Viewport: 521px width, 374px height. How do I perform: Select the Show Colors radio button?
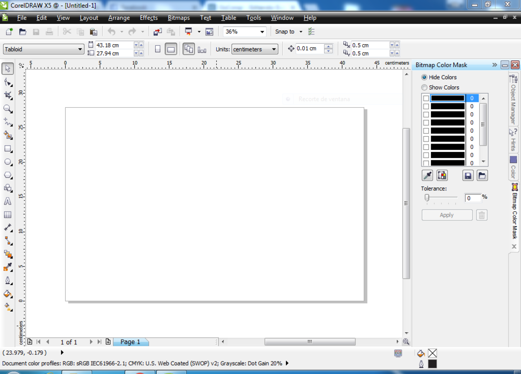pyautogui.click(x=424, y=87)
